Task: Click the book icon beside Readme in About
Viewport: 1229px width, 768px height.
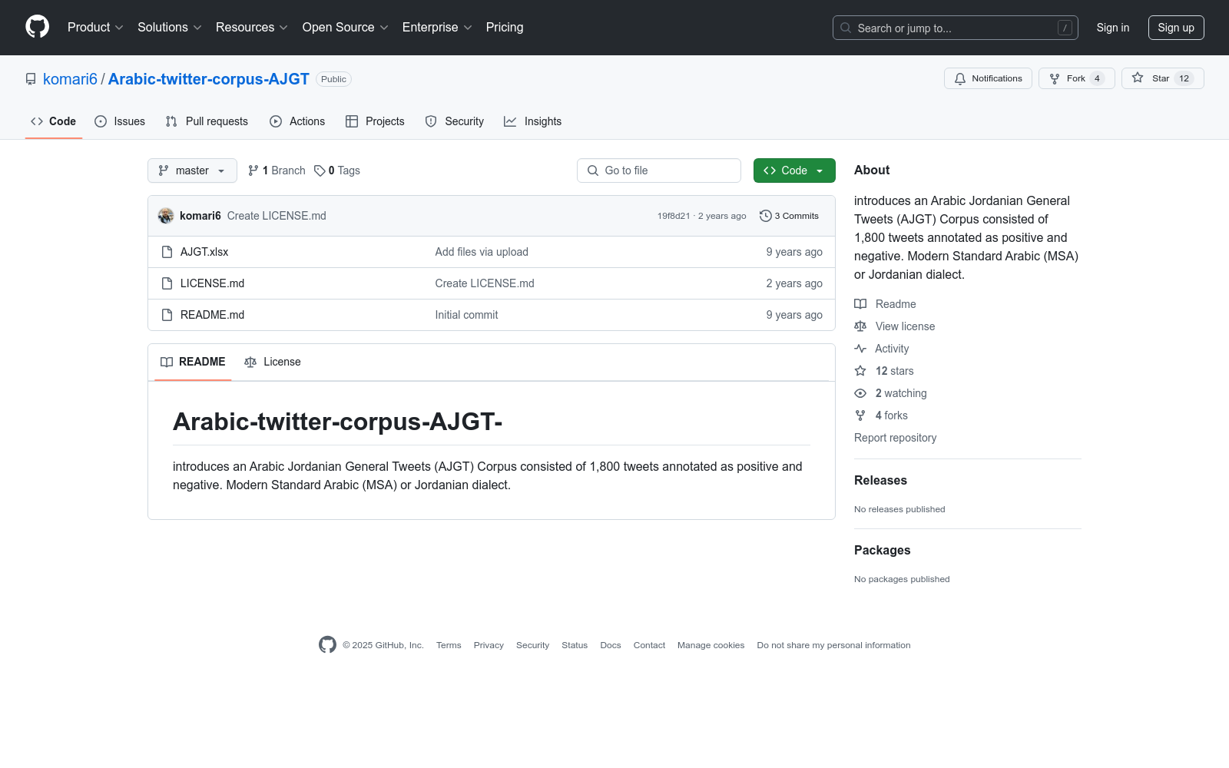Action: click(x=860, y=304)
